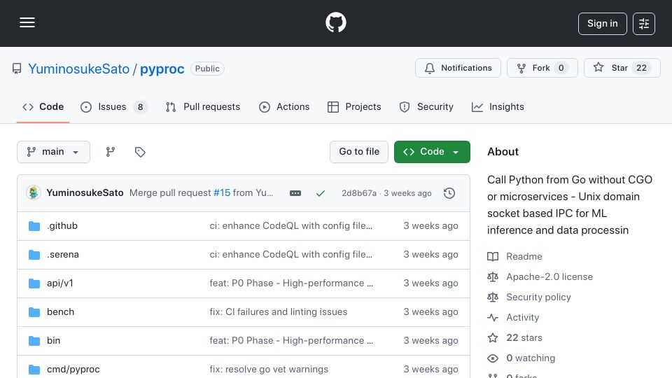Open the pyproc repository link
Viewport: 672px width, 378px height.
point(162,69)
